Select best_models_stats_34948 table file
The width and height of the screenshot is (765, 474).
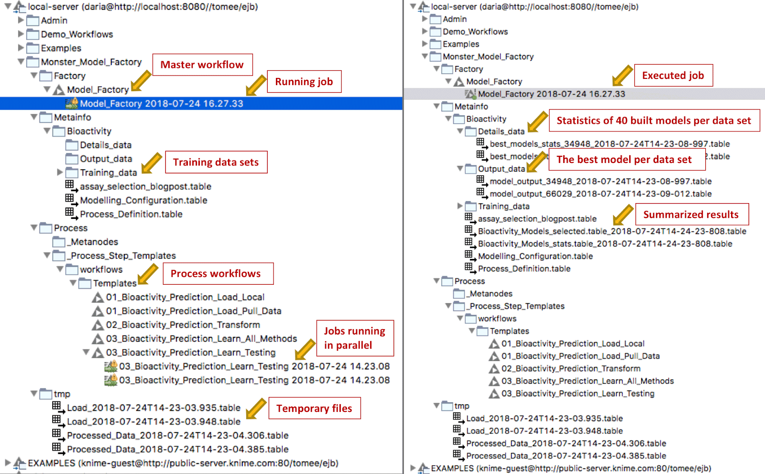[x=609, y=144]
